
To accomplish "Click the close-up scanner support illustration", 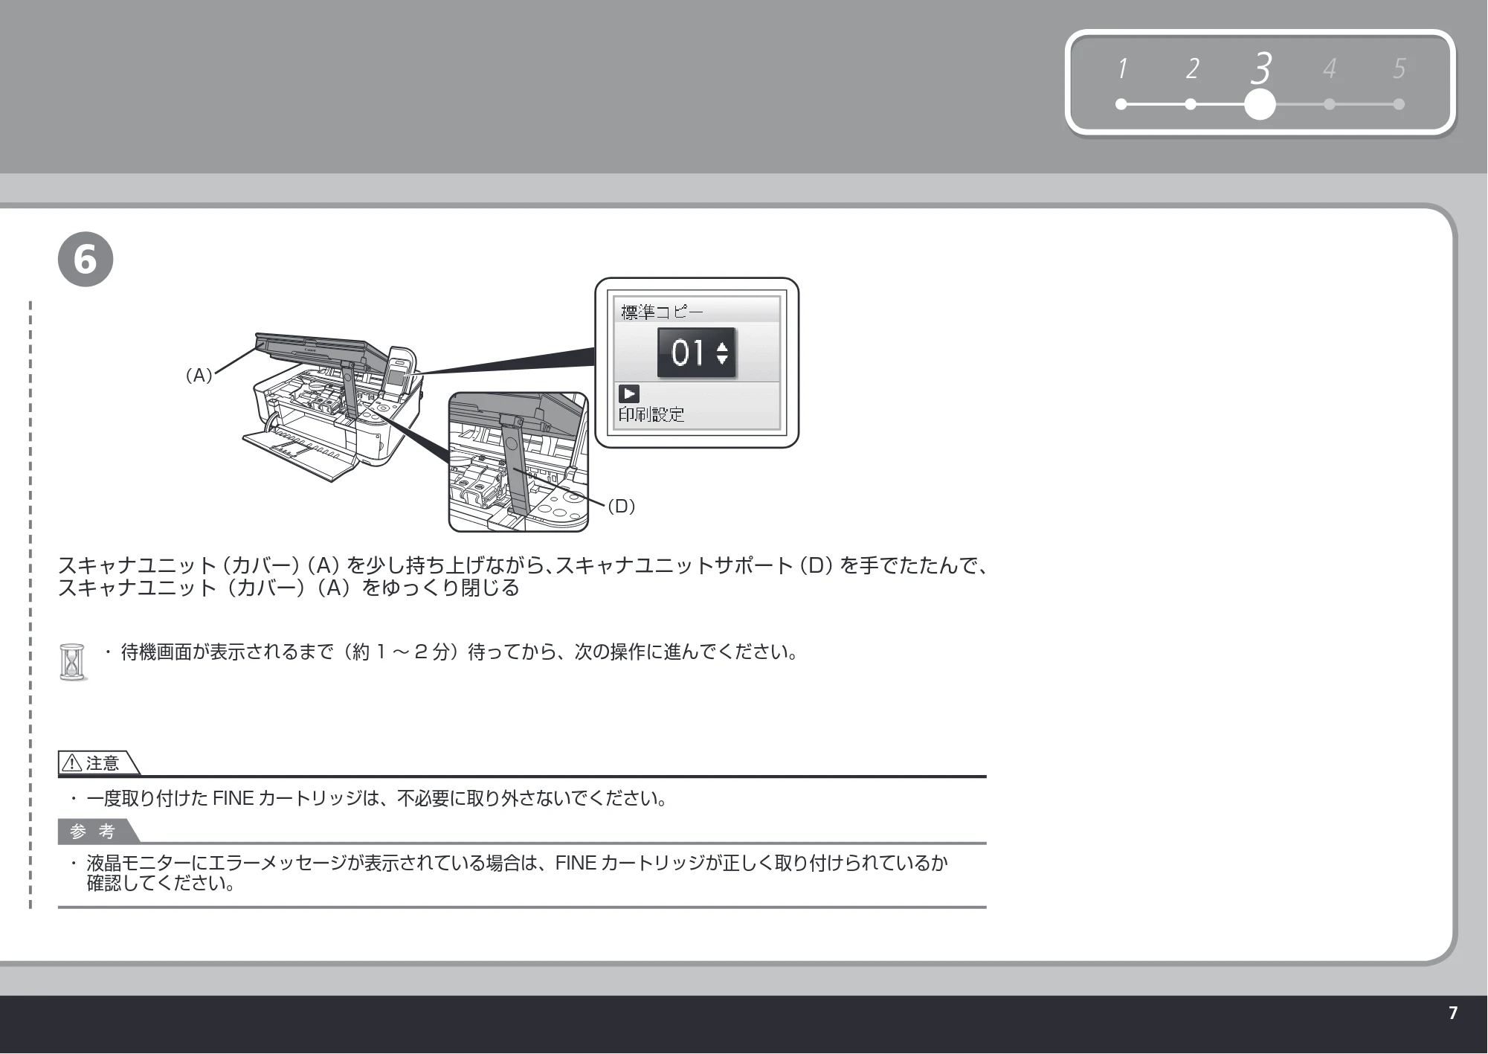I will click(518, 463).
